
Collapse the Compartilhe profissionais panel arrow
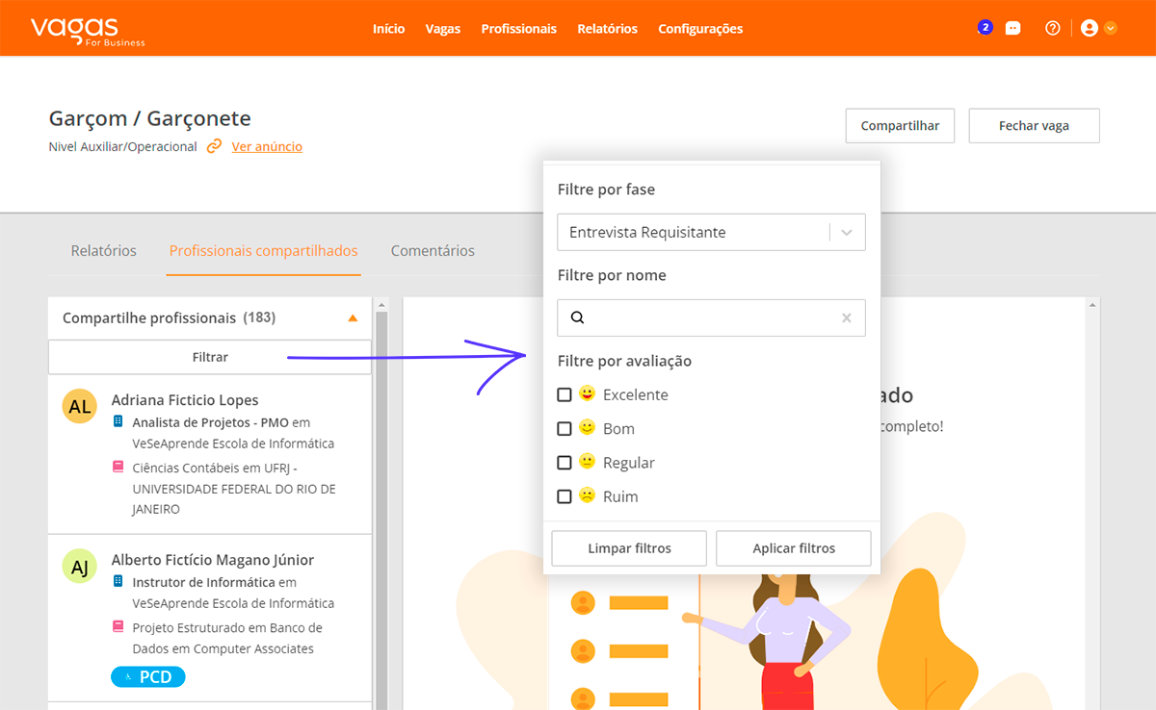353,317
